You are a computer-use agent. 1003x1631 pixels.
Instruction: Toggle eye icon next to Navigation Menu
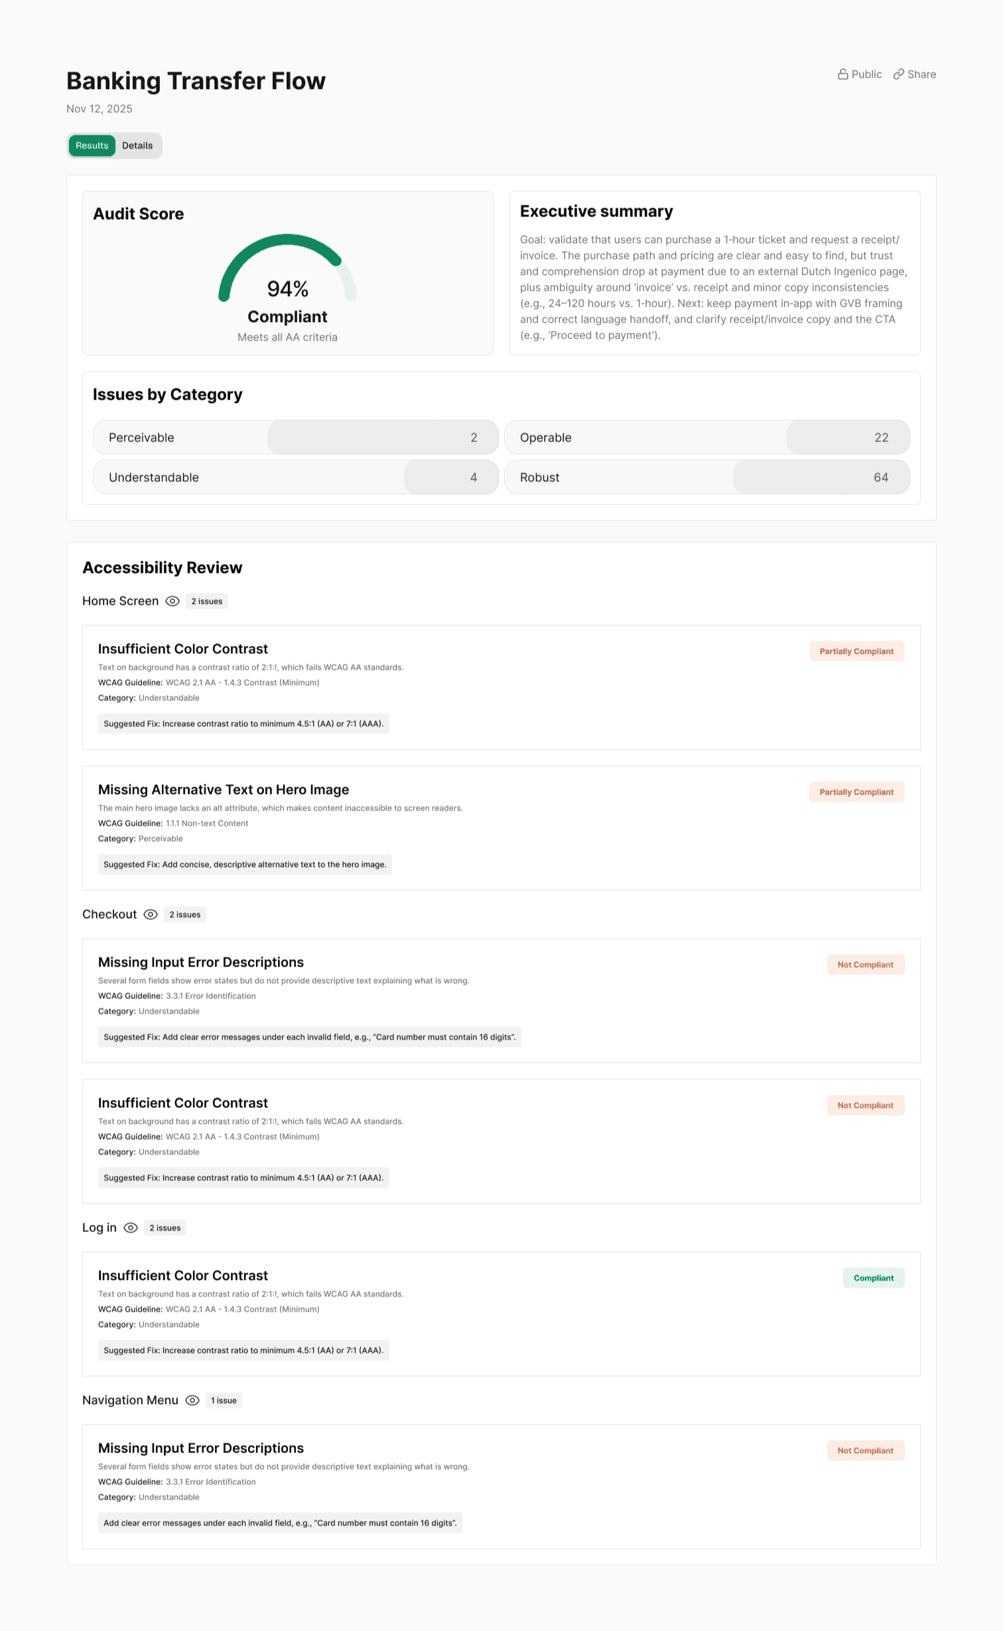192,1400
